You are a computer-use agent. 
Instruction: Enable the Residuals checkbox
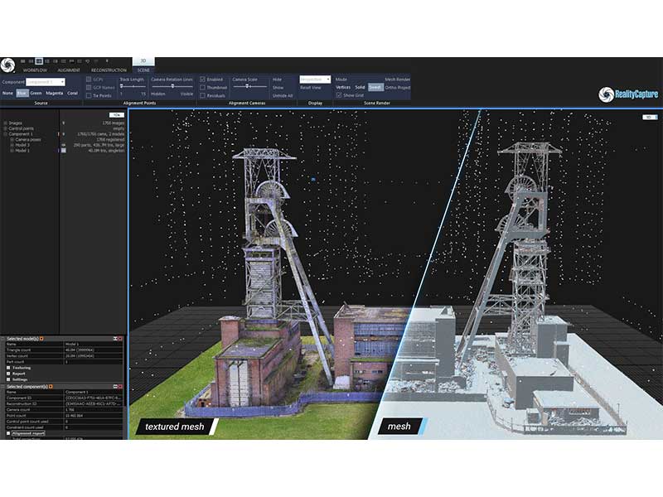click(x=202, y=95)
